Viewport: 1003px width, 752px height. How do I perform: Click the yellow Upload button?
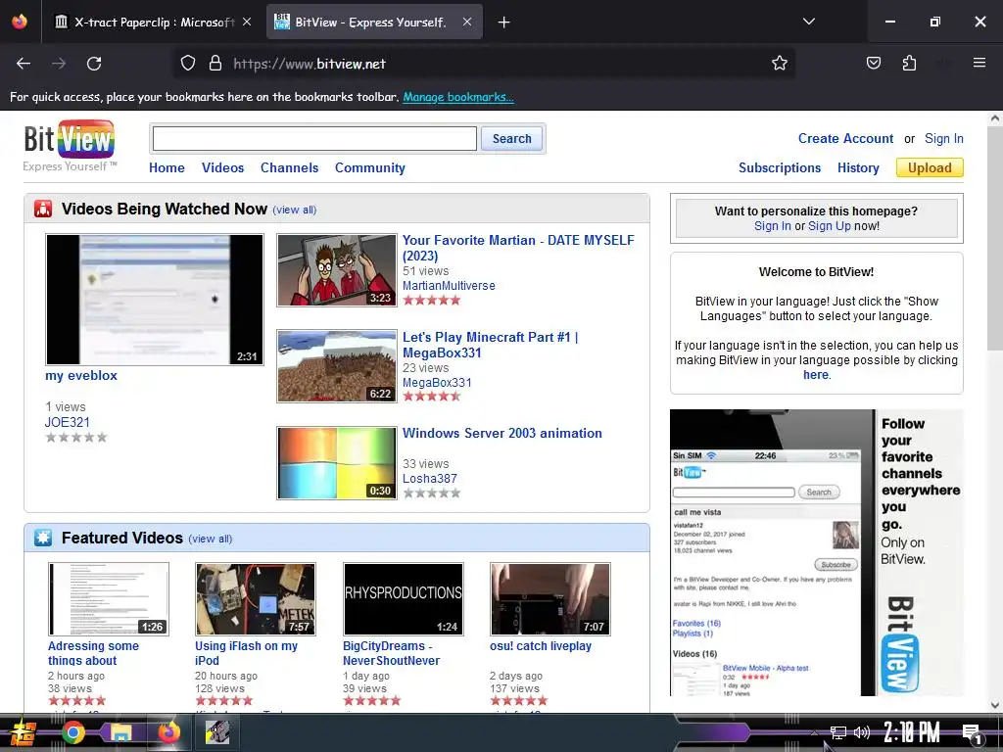[x=930, y=167]
